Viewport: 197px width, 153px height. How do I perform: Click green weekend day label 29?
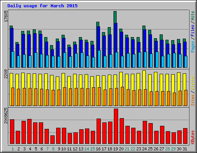click(x=173, y=149)
